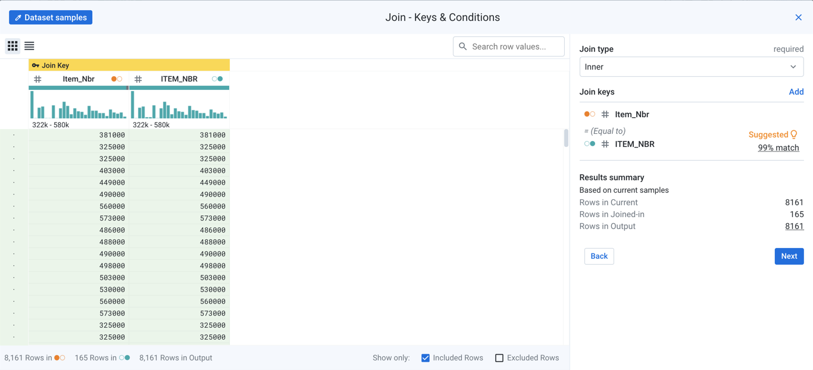
Task: Open the Join type dropdown showing Inner
Action: pyautogui.click(x=692, y=67)
